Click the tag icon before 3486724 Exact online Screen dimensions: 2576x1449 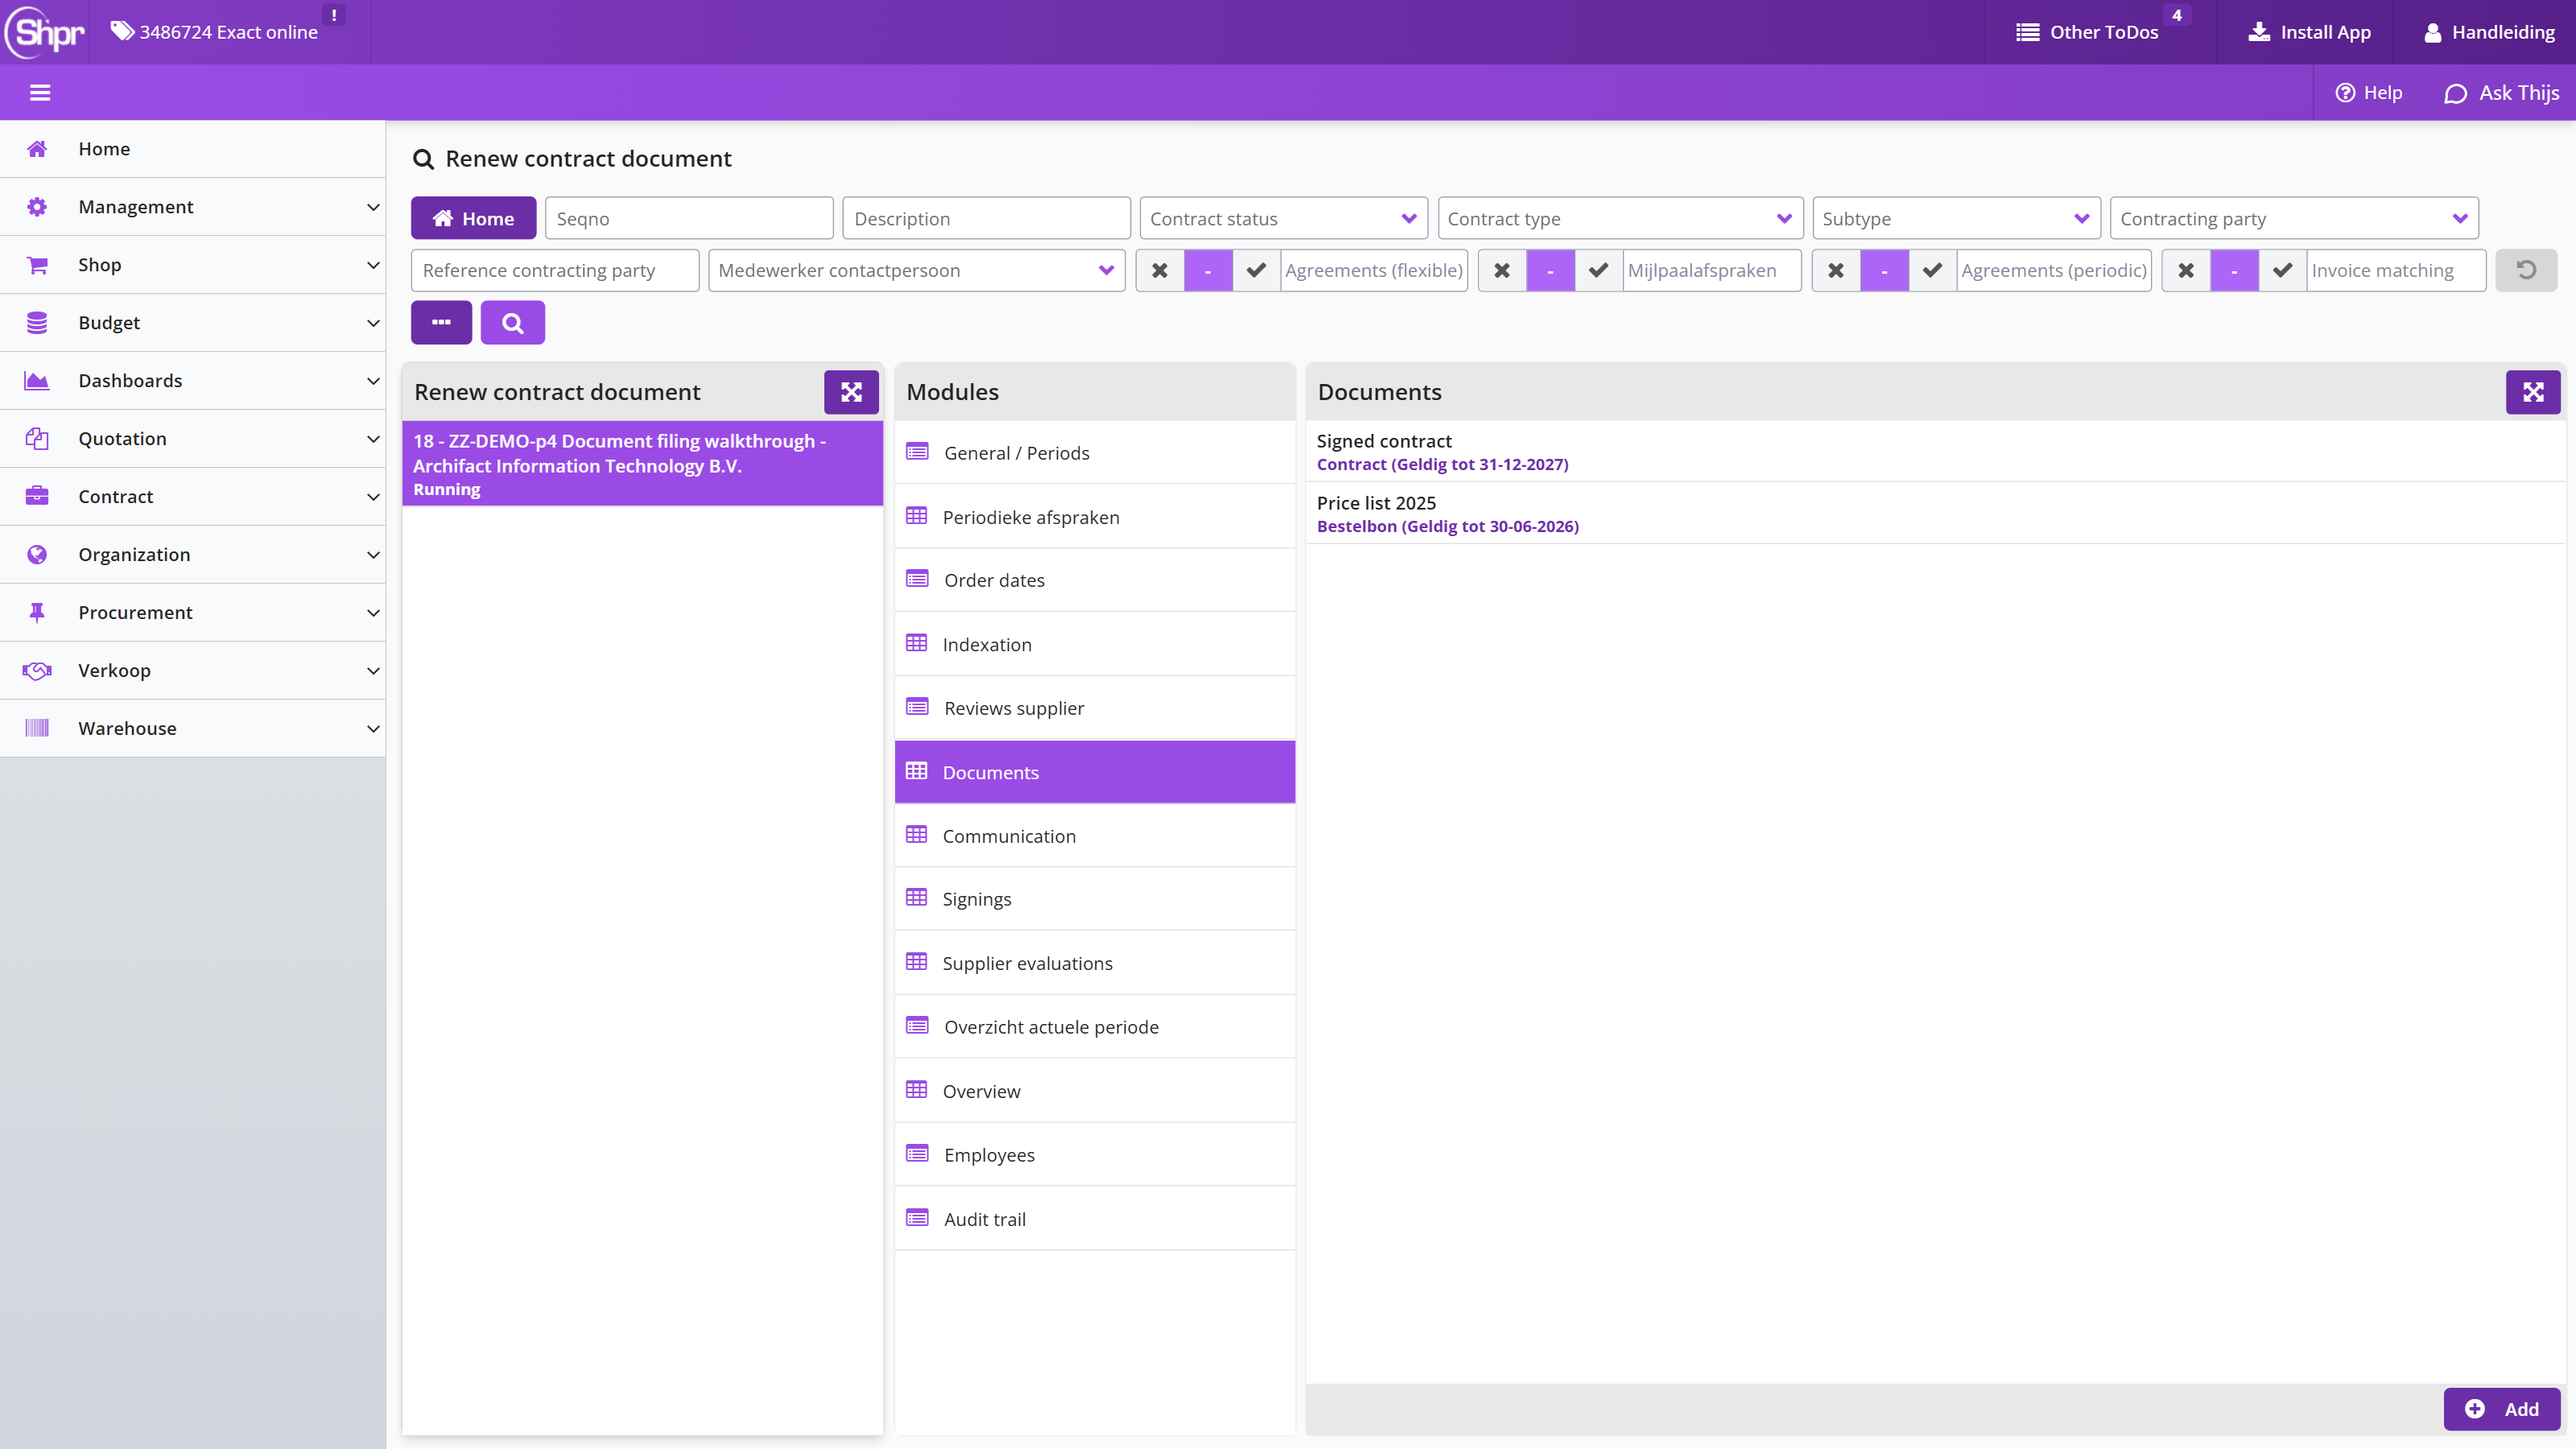tap(122, 32)
